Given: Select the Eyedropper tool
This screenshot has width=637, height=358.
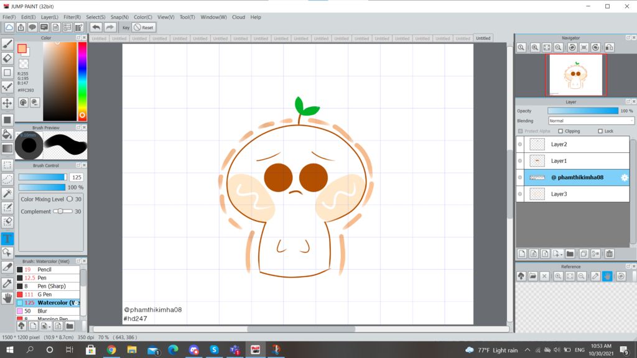Looking at the screenshot, I should pyautogui.click(x=7, y=283).
